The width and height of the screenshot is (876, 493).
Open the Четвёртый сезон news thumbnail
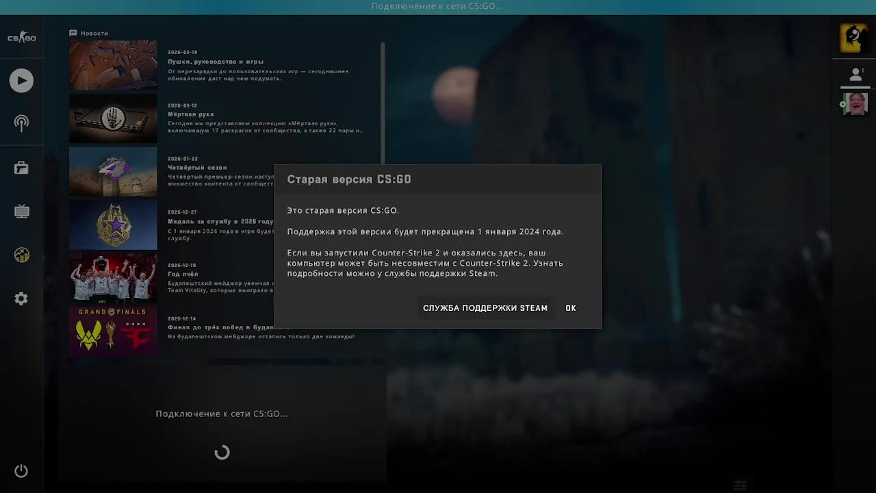(113, 171)
